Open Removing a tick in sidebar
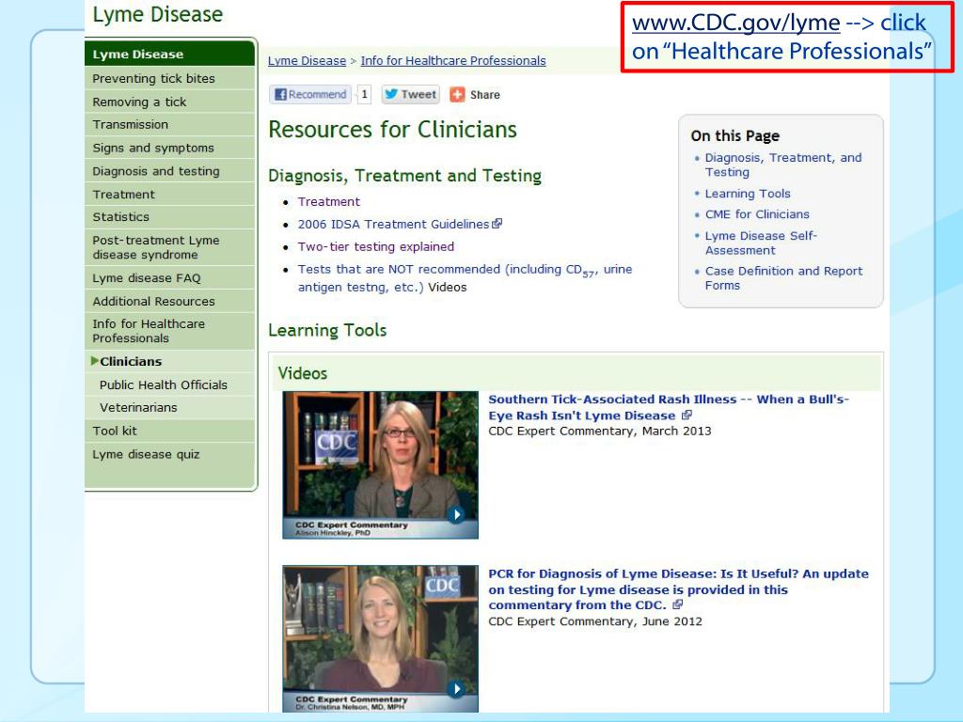The height and width of the screenshot is (722, 963). click(x=169, y=102)
